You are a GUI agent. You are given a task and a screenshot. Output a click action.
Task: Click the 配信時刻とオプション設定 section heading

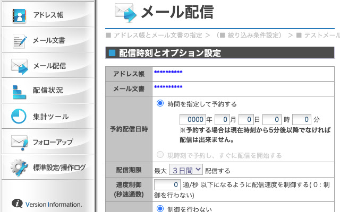170,53
